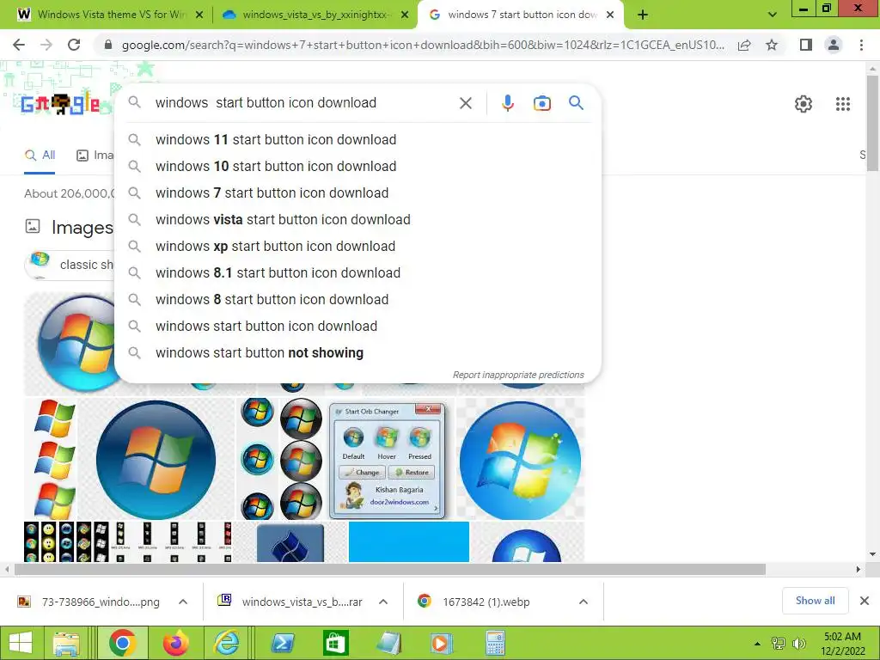
Task: Go to the Google doodle logo
Action: click(x=60, y=103)
